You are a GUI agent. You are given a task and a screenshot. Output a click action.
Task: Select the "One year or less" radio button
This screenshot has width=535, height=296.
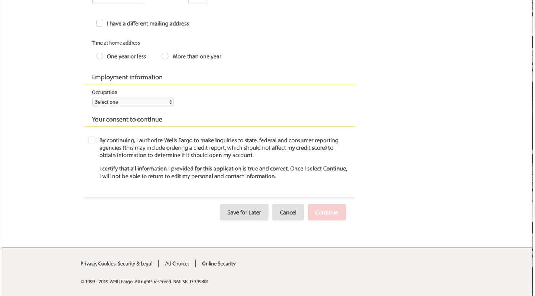coord(100,56)
